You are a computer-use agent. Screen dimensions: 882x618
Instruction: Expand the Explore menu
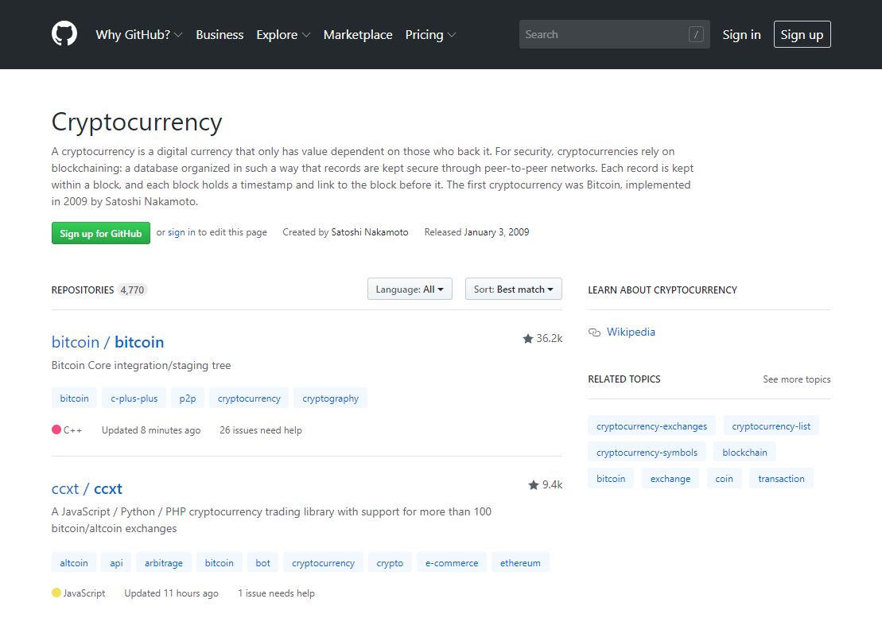coord(283,35)
